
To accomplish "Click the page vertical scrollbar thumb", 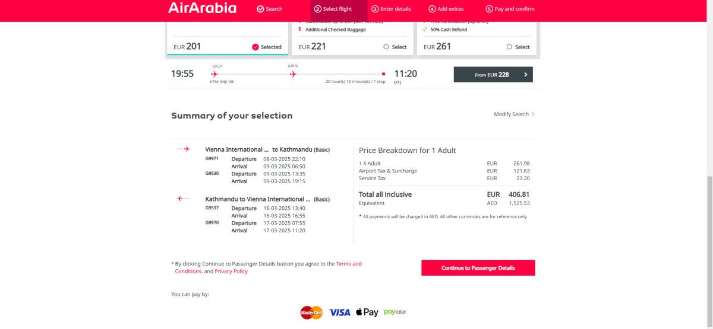I will [x=709, y=249].
